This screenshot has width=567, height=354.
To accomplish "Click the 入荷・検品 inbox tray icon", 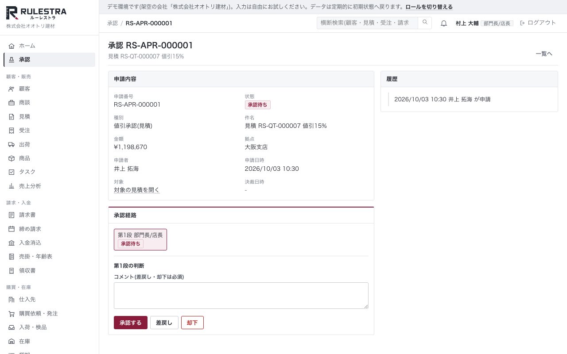I will (12, 327).
